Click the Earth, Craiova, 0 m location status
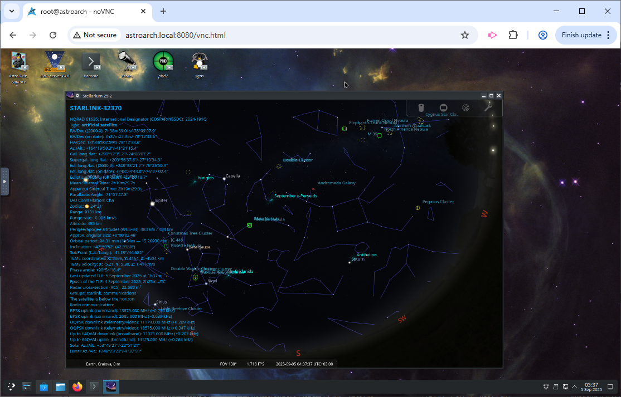 coord(103,364)
